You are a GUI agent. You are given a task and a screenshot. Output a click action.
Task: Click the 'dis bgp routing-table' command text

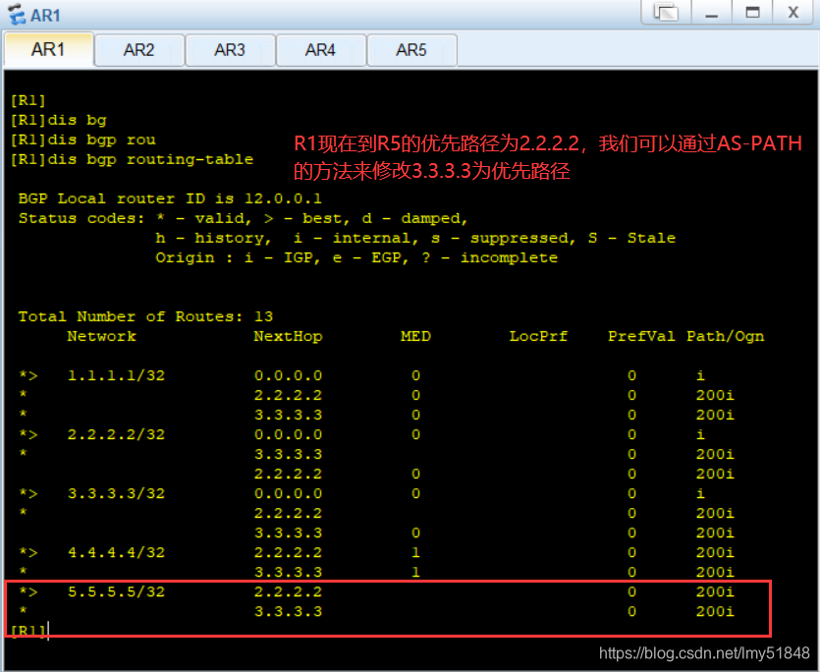click(x=150, y=159)
